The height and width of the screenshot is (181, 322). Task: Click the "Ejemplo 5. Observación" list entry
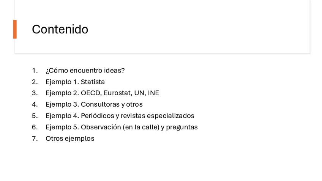pyautogui.click(x=122, y=127)
